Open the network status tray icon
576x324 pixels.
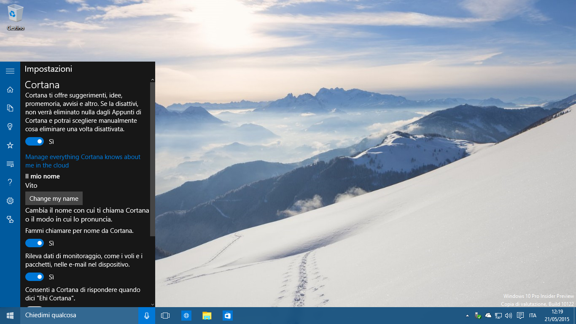[498, 316]
